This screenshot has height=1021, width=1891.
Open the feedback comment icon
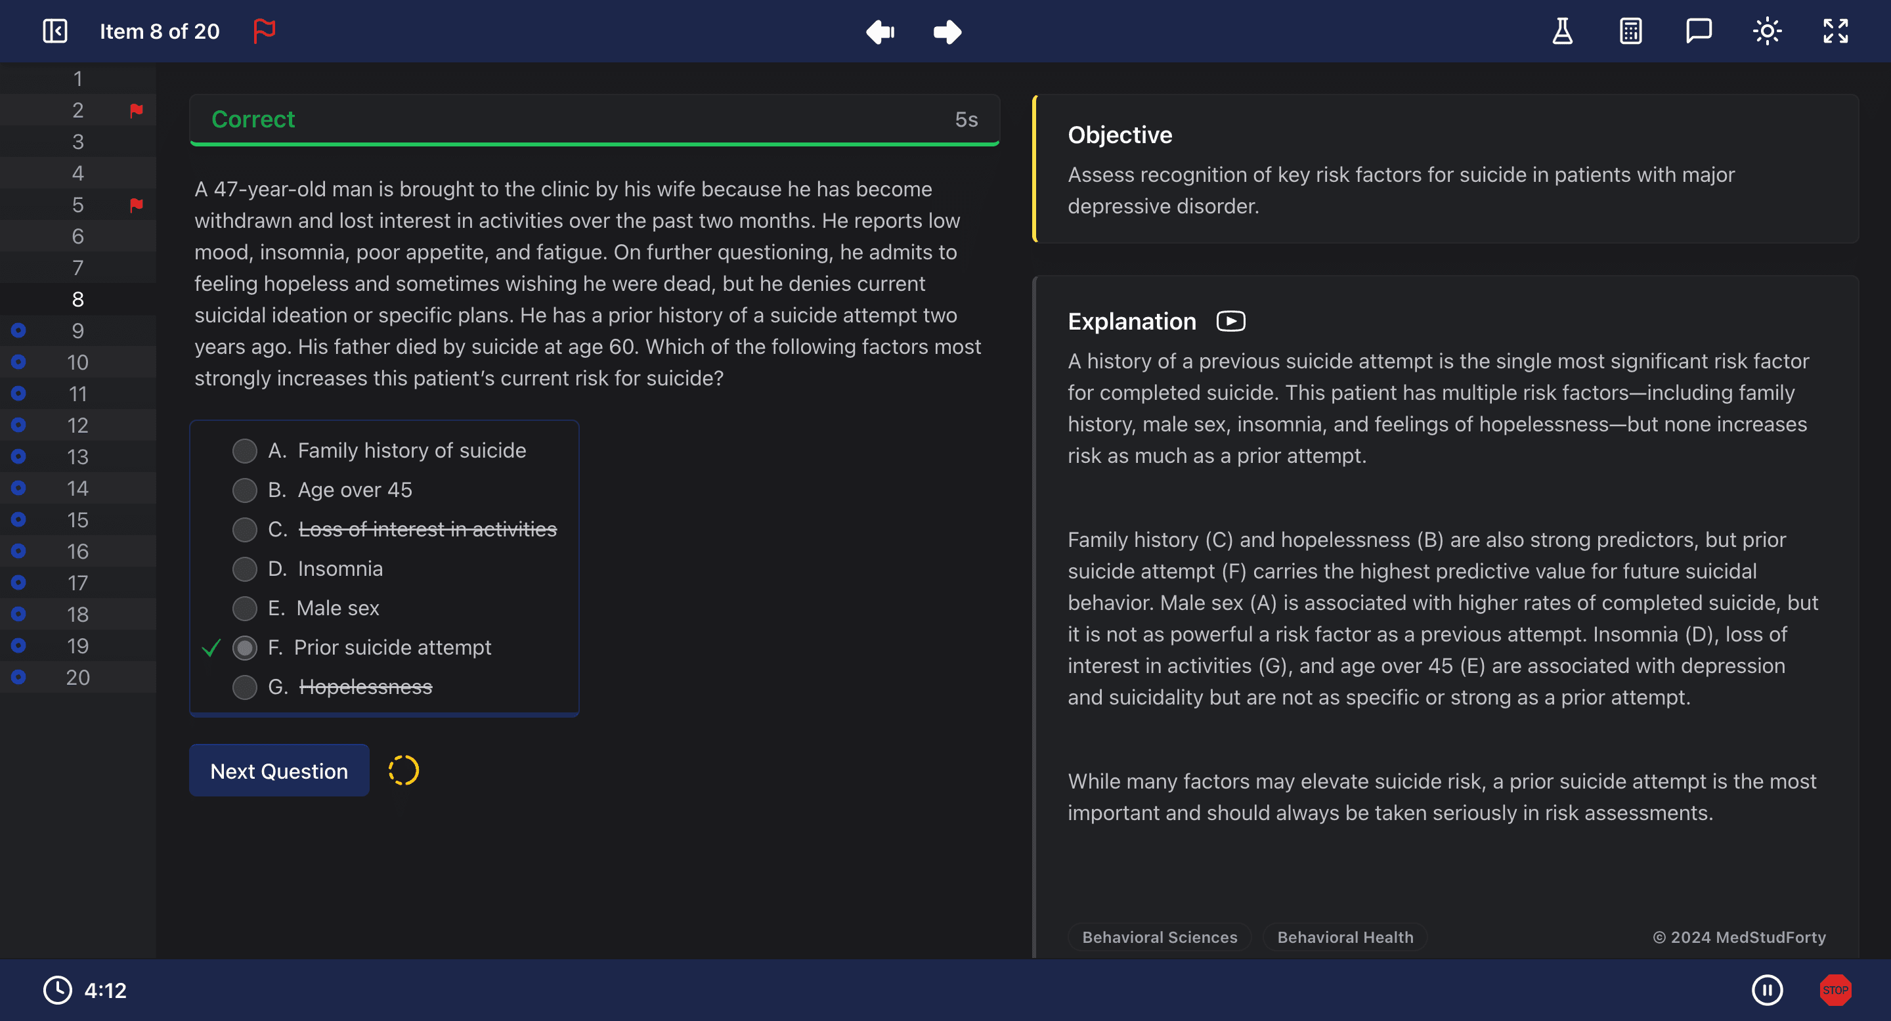1699,31
